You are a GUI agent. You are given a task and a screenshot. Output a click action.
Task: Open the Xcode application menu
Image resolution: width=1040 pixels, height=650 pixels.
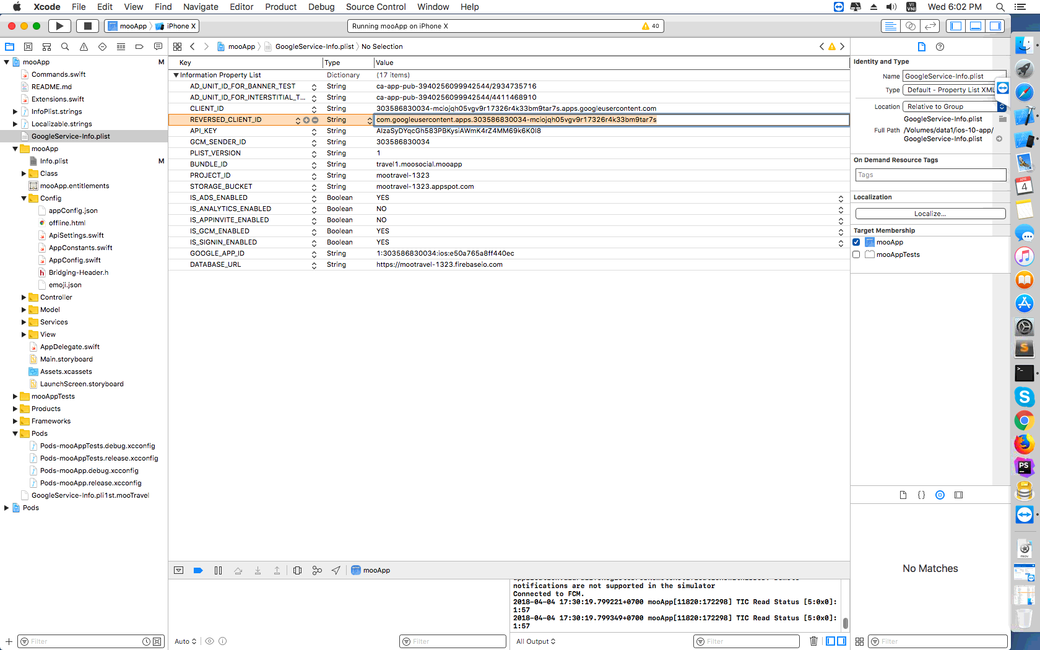(47, 7)
